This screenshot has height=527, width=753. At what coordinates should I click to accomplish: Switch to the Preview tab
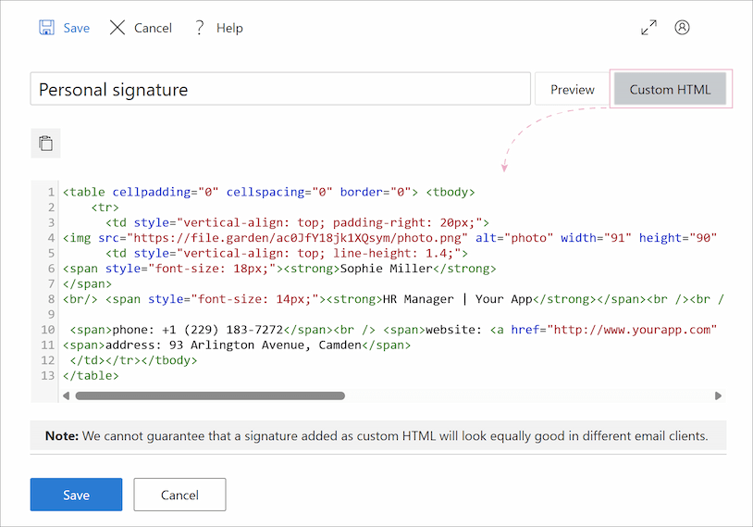572,90
